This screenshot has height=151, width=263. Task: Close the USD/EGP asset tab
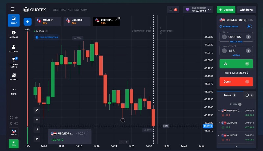[119, 18]
